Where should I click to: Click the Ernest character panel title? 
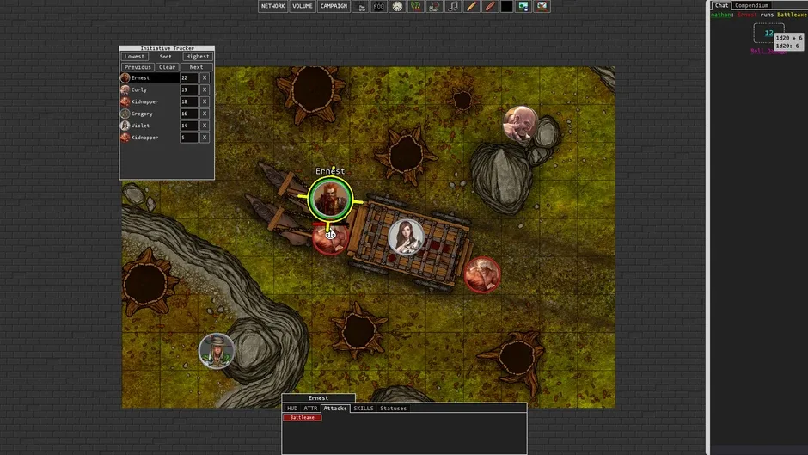318,397
